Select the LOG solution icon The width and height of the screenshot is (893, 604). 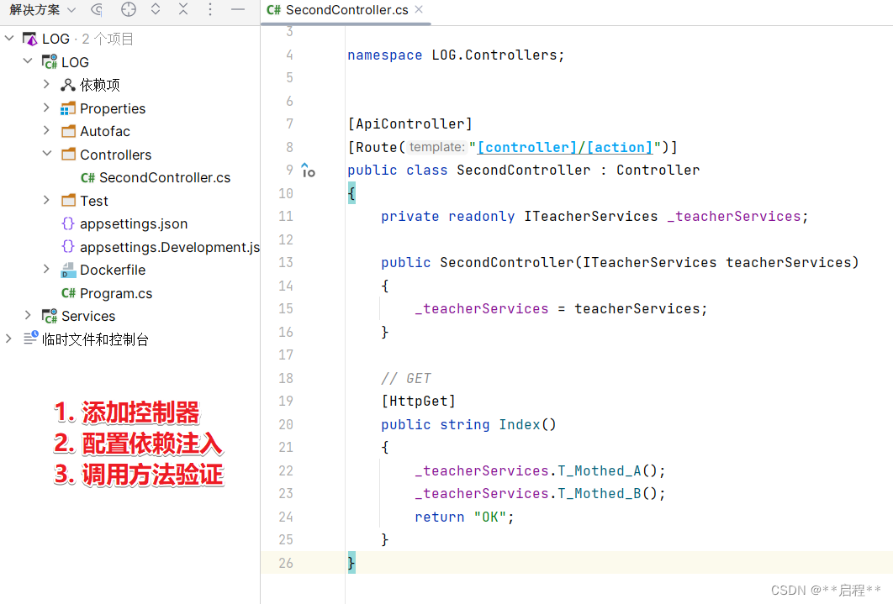[29, 39]
